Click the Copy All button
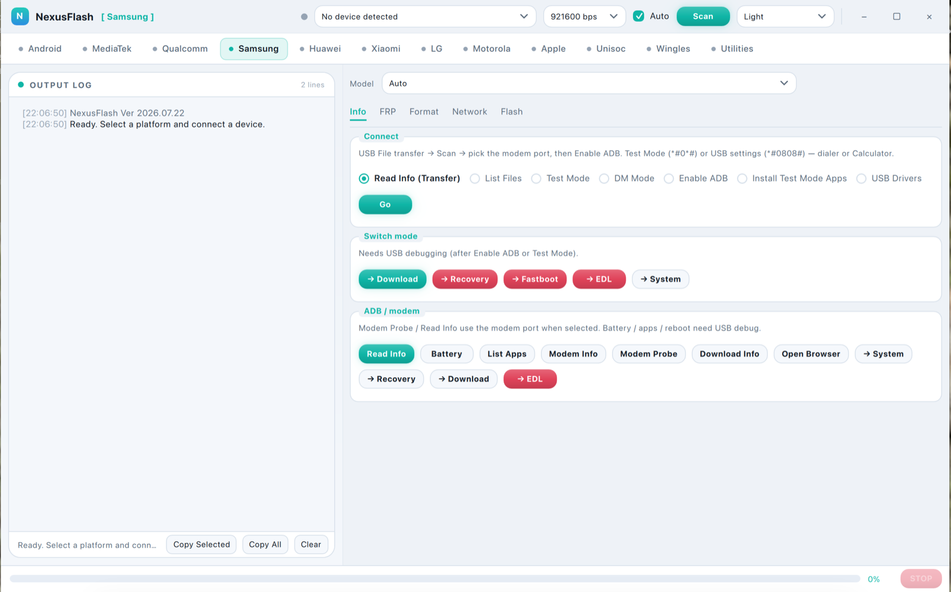 point(265,544)
